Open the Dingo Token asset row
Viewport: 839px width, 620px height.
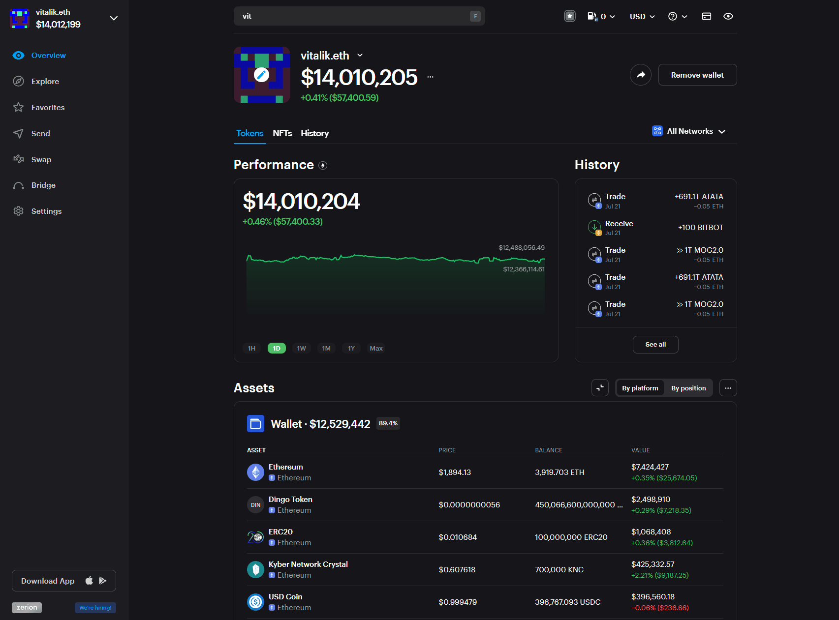click(x=485, y=505)
